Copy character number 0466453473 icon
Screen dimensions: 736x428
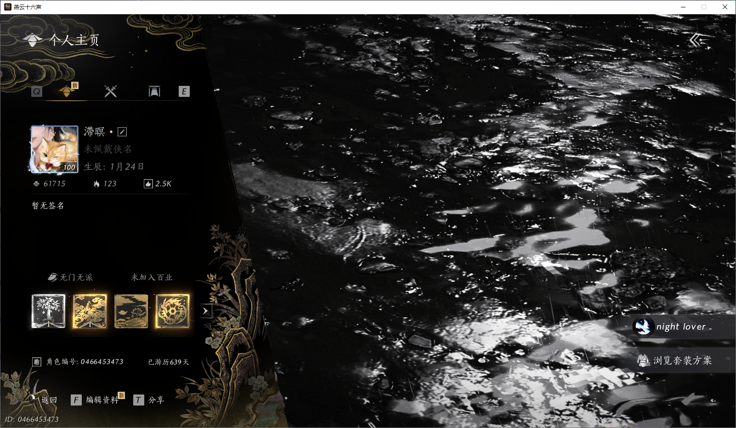click(37, 362)
